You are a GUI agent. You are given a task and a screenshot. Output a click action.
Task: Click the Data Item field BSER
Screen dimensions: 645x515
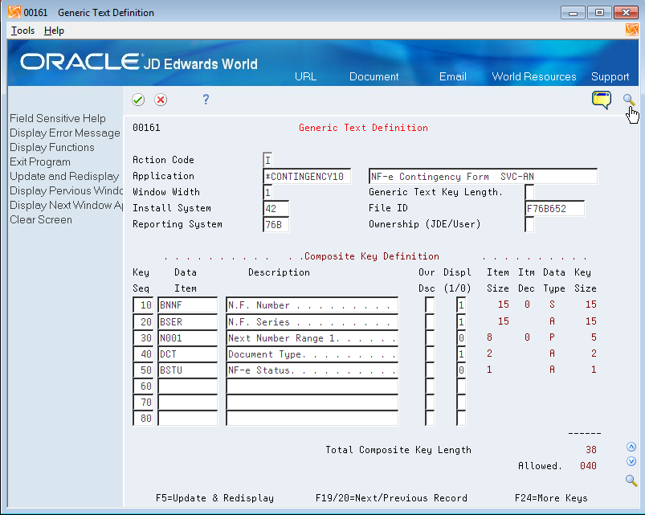tap(188, 321)
